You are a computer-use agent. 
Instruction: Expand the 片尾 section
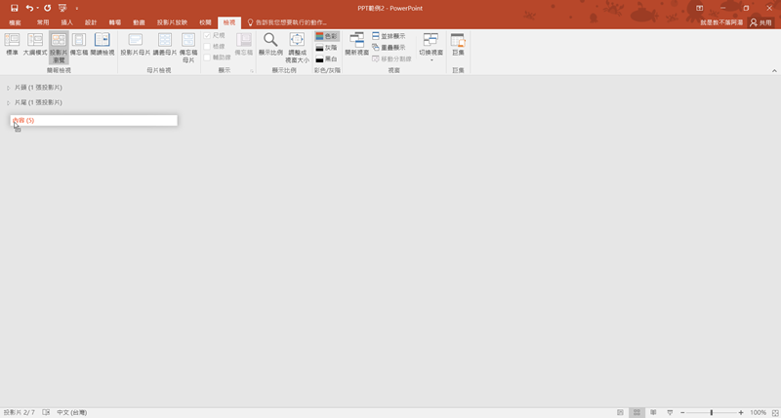point(9,103)
